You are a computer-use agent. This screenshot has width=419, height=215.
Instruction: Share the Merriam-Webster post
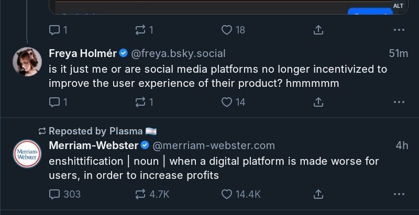(x=318, y=194)
